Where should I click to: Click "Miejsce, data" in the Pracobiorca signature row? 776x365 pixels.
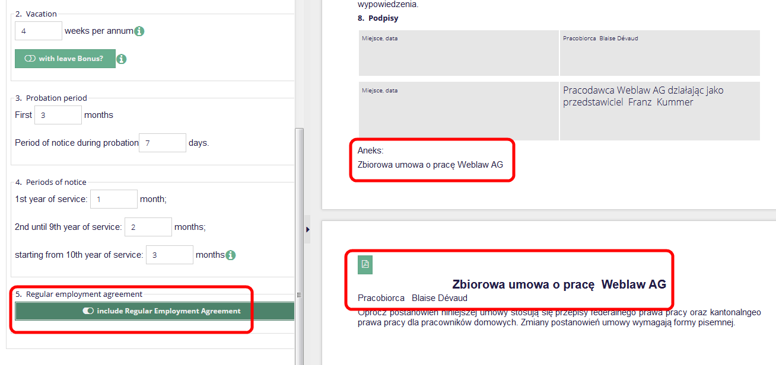click(x=380, y=39)
